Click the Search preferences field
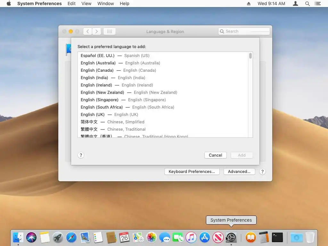Image resolution: width=328 pixels, height=246 pixels. pyautogui.click(x=244, y=31)
